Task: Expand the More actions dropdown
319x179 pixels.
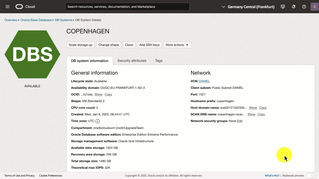Action: (x=177, y=45)
